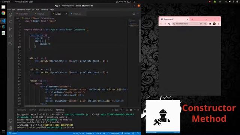Open Activities overview in top bar

click(x=6, y=1)
